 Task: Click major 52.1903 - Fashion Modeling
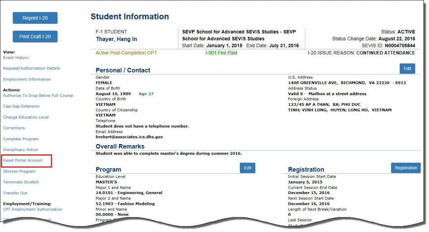point(125,204)
